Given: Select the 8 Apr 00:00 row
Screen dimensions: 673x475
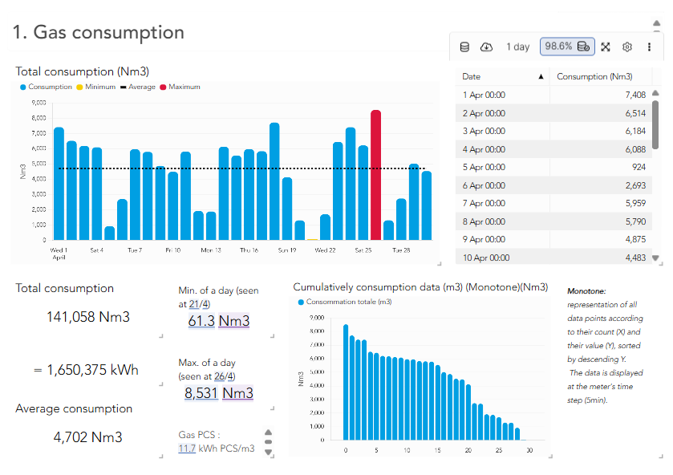Looking at the screenshot, I should [x=553, y=221].
